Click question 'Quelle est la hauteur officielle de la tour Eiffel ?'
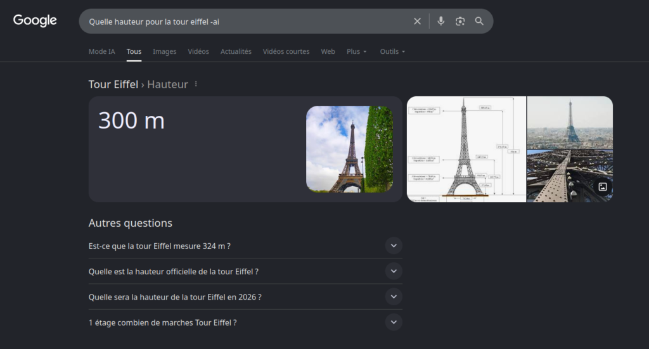 click(x=174, y=272)
